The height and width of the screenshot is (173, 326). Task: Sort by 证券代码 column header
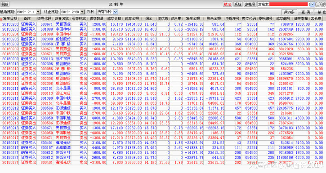[44, 18]
